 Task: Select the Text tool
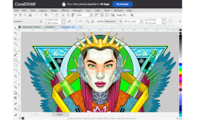(x=15, y=76)
